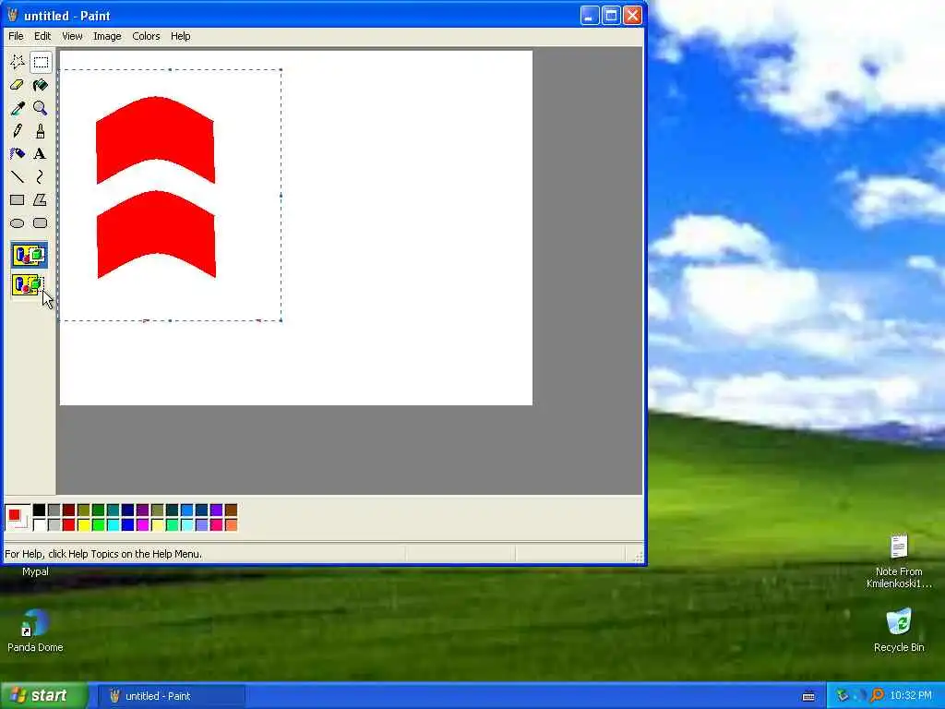This screenshot has height=709, width=945.
Task: Choose the brown swatch in top row
Action: tap(231, 510)
